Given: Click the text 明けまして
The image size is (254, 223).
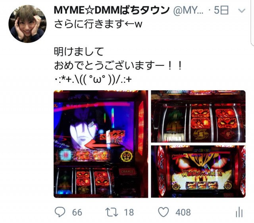Looking at the screenshot, I should coord(79,51).
